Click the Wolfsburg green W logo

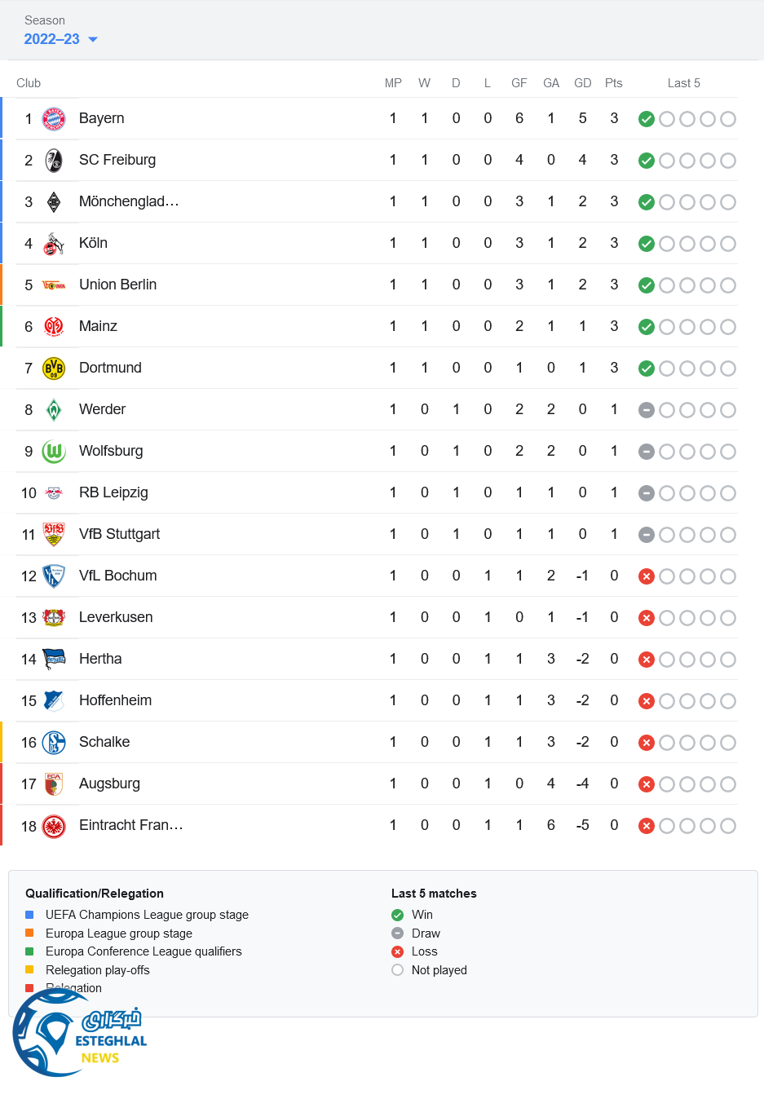click(x=54, y=452)
